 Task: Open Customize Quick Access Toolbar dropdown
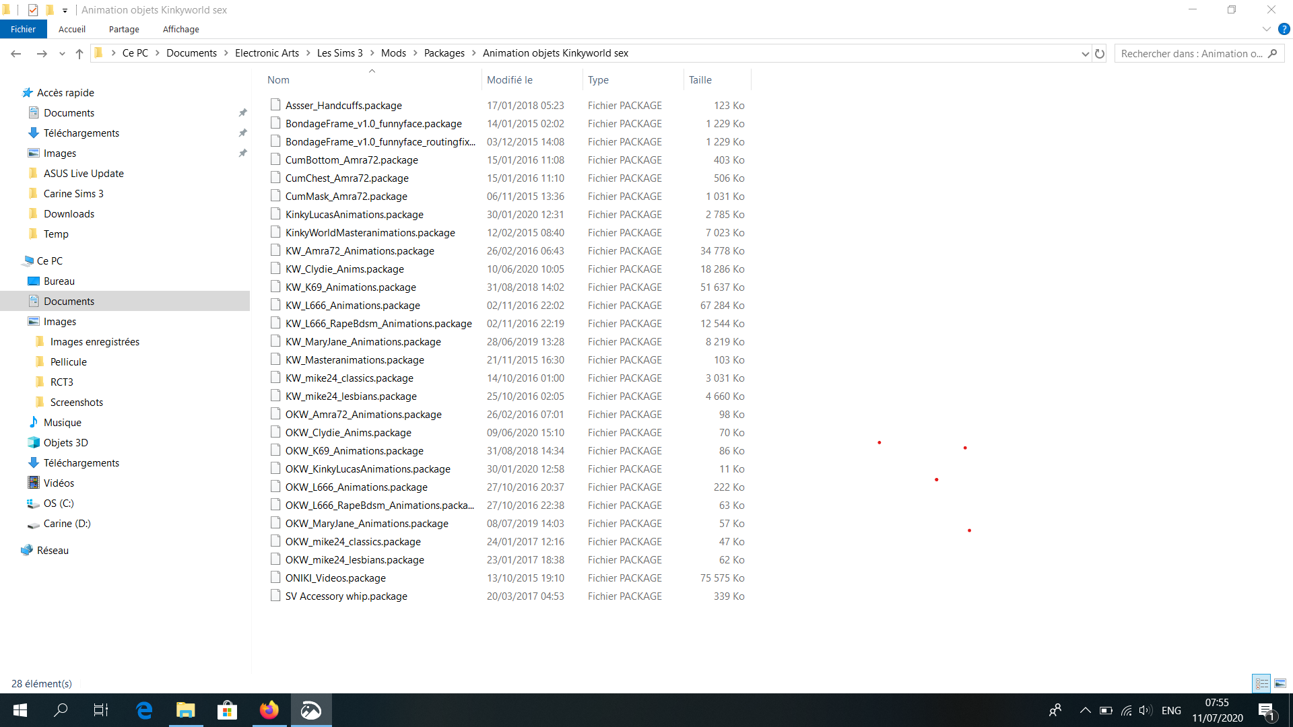point(65,10)
